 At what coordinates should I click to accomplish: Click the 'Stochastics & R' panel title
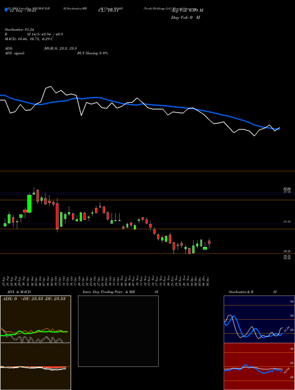pos(241,292)
